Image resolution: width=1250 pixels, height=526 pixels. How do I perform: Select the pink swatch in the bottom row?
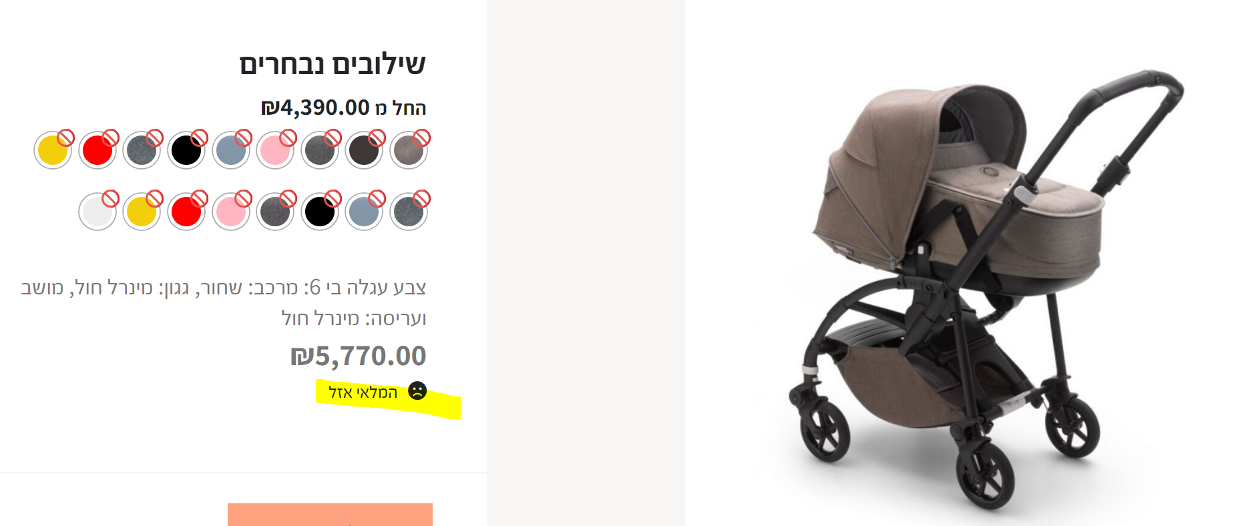pos(231,212)
